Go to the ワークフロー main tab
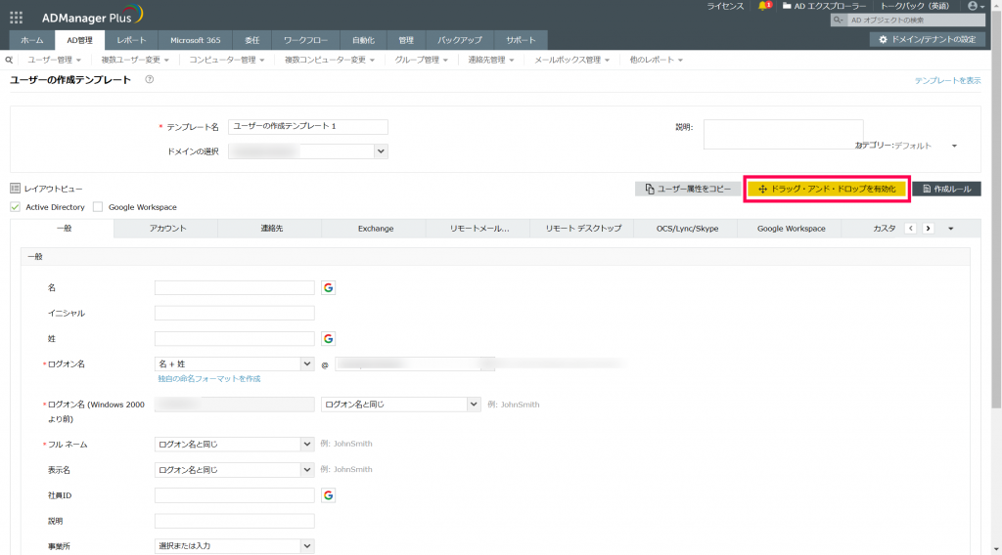Screen dimensions: 1002x555 click(x=306, y=40)
